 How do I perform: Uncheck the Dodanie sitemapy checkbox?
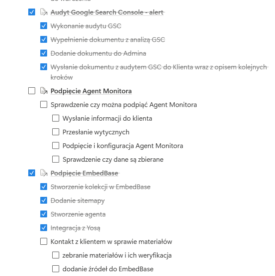(44, 200)
